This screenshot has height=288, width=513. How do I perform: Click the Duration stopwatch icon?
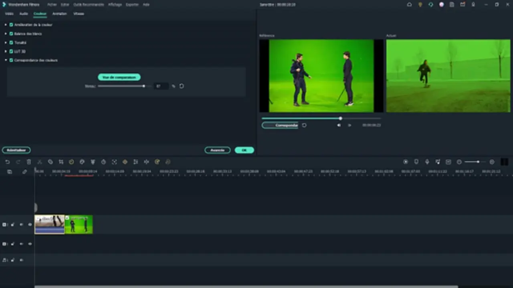pos(103,162)
